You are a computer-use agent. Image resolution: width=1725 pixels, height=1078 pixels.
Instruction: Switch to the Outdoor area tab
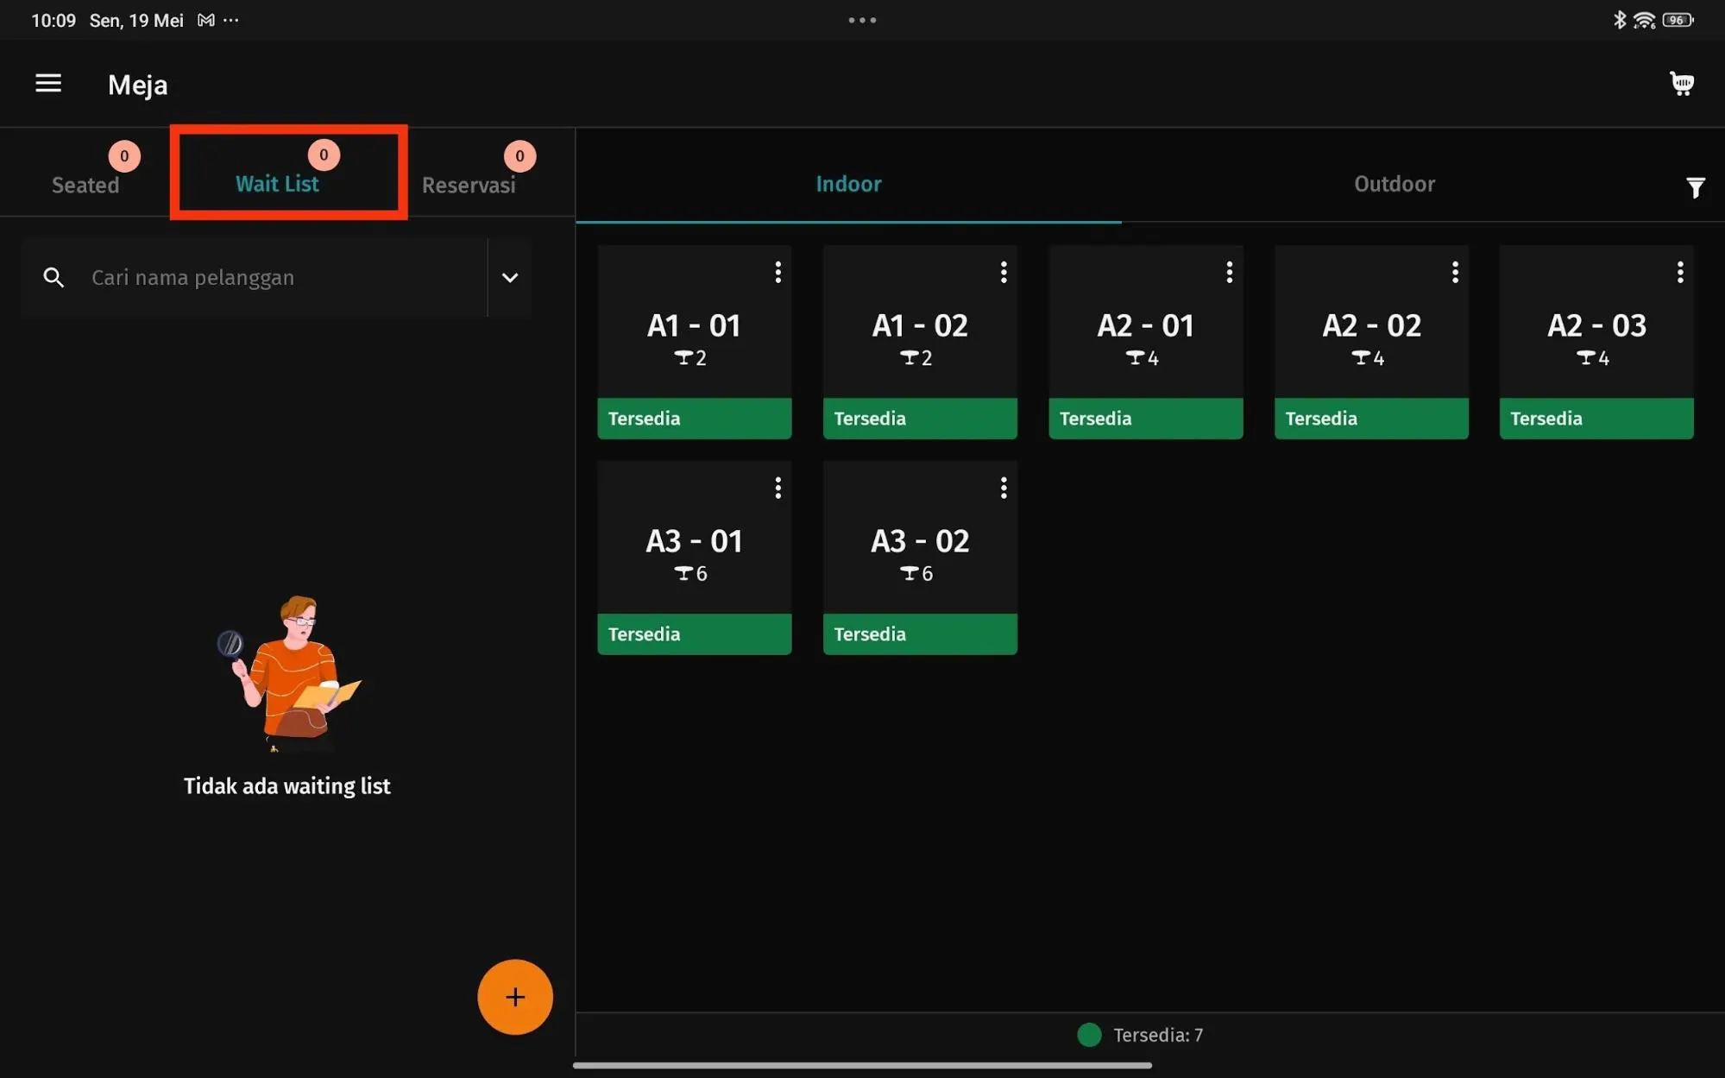(x=1394, y=184)
